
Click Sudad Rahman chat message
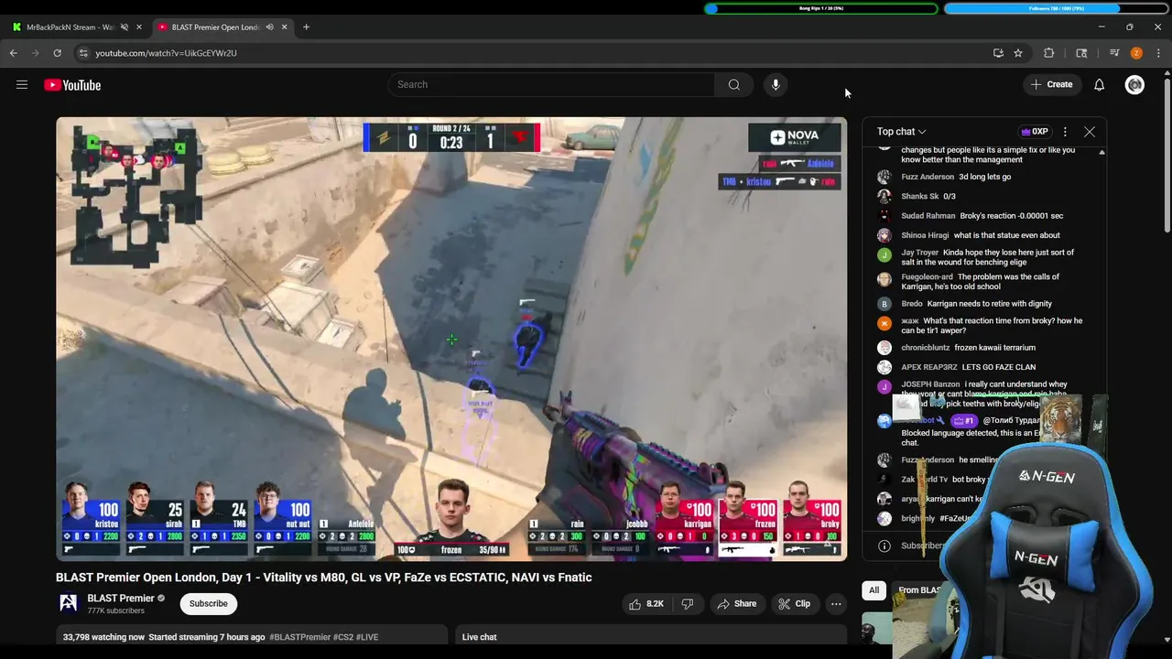pos(984,216)
